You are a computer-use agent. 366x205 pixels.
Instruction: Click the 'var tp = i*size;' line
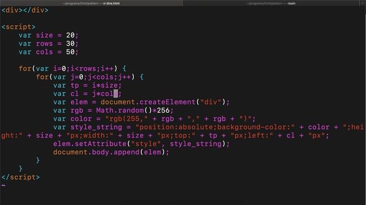click(87, 85)
